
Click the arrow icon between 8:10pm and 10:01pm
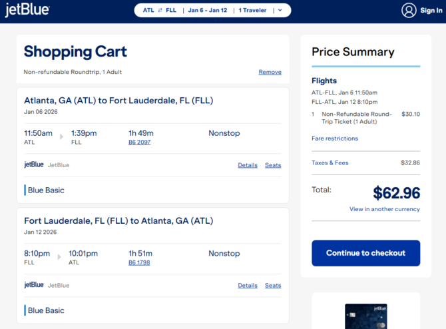tap(61, 257)
